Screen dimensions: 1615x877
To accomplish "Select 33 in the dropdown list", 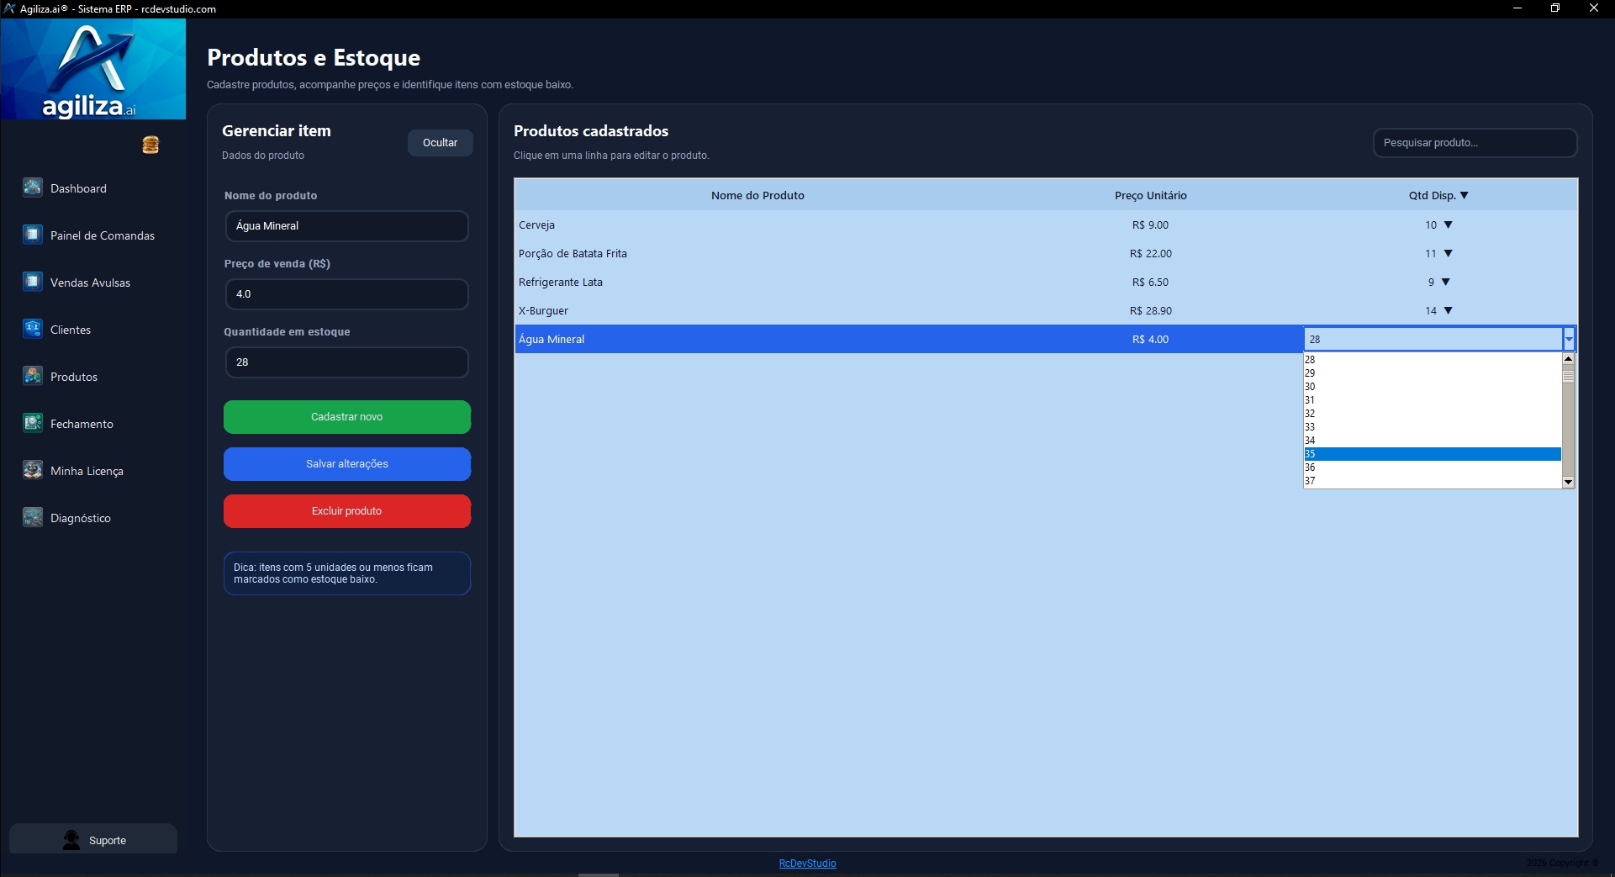I will click(x=1433, y=427).
